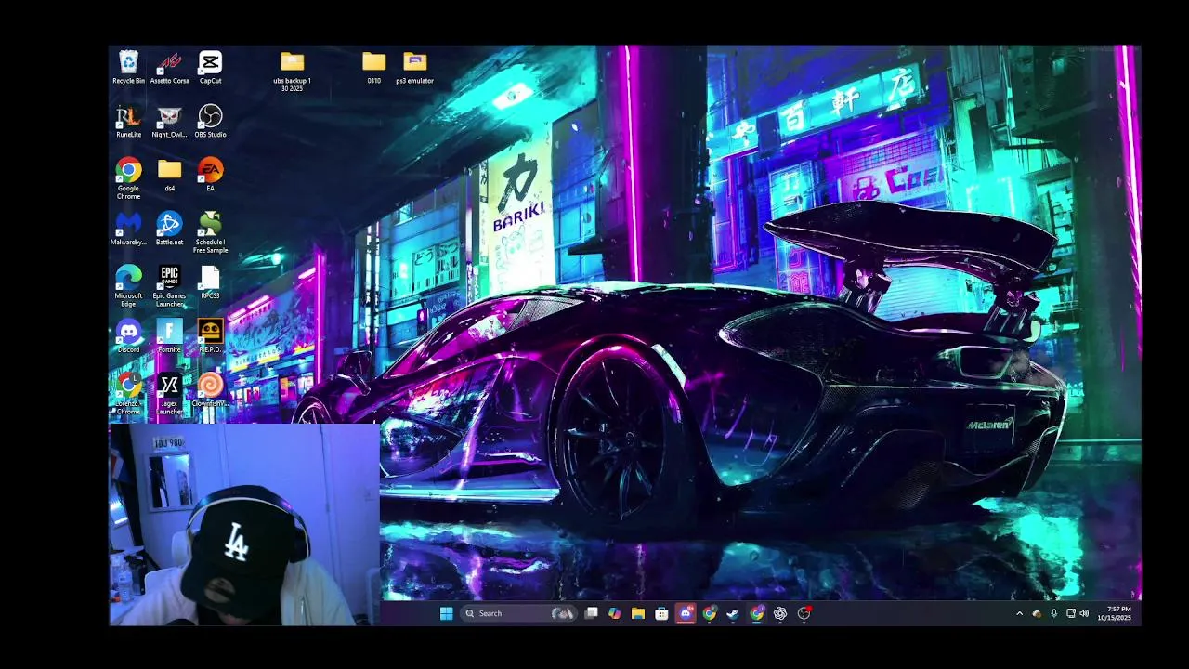The width and height of the screenshot is (1189, 669).
Task: Open the CapCut desktop shortcut
Action: pyautogui.click(x=211, y=68)
